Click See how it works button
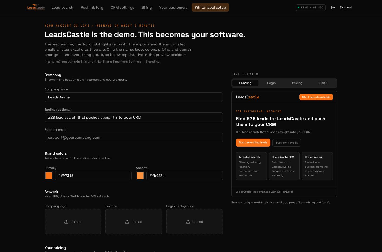Screen dimensions: 382x252 tap(287, 143)
